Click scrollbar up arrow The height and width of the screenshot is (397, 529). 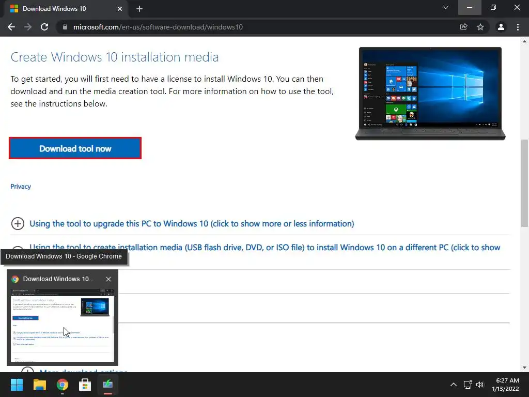click(x=524, y=41)
